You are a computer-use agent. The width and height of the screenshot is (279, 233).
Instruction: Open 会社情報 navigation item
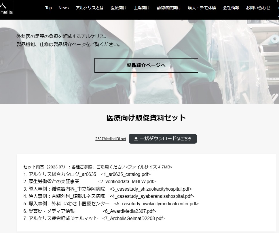pyautogui.click(x=231, y=8)
